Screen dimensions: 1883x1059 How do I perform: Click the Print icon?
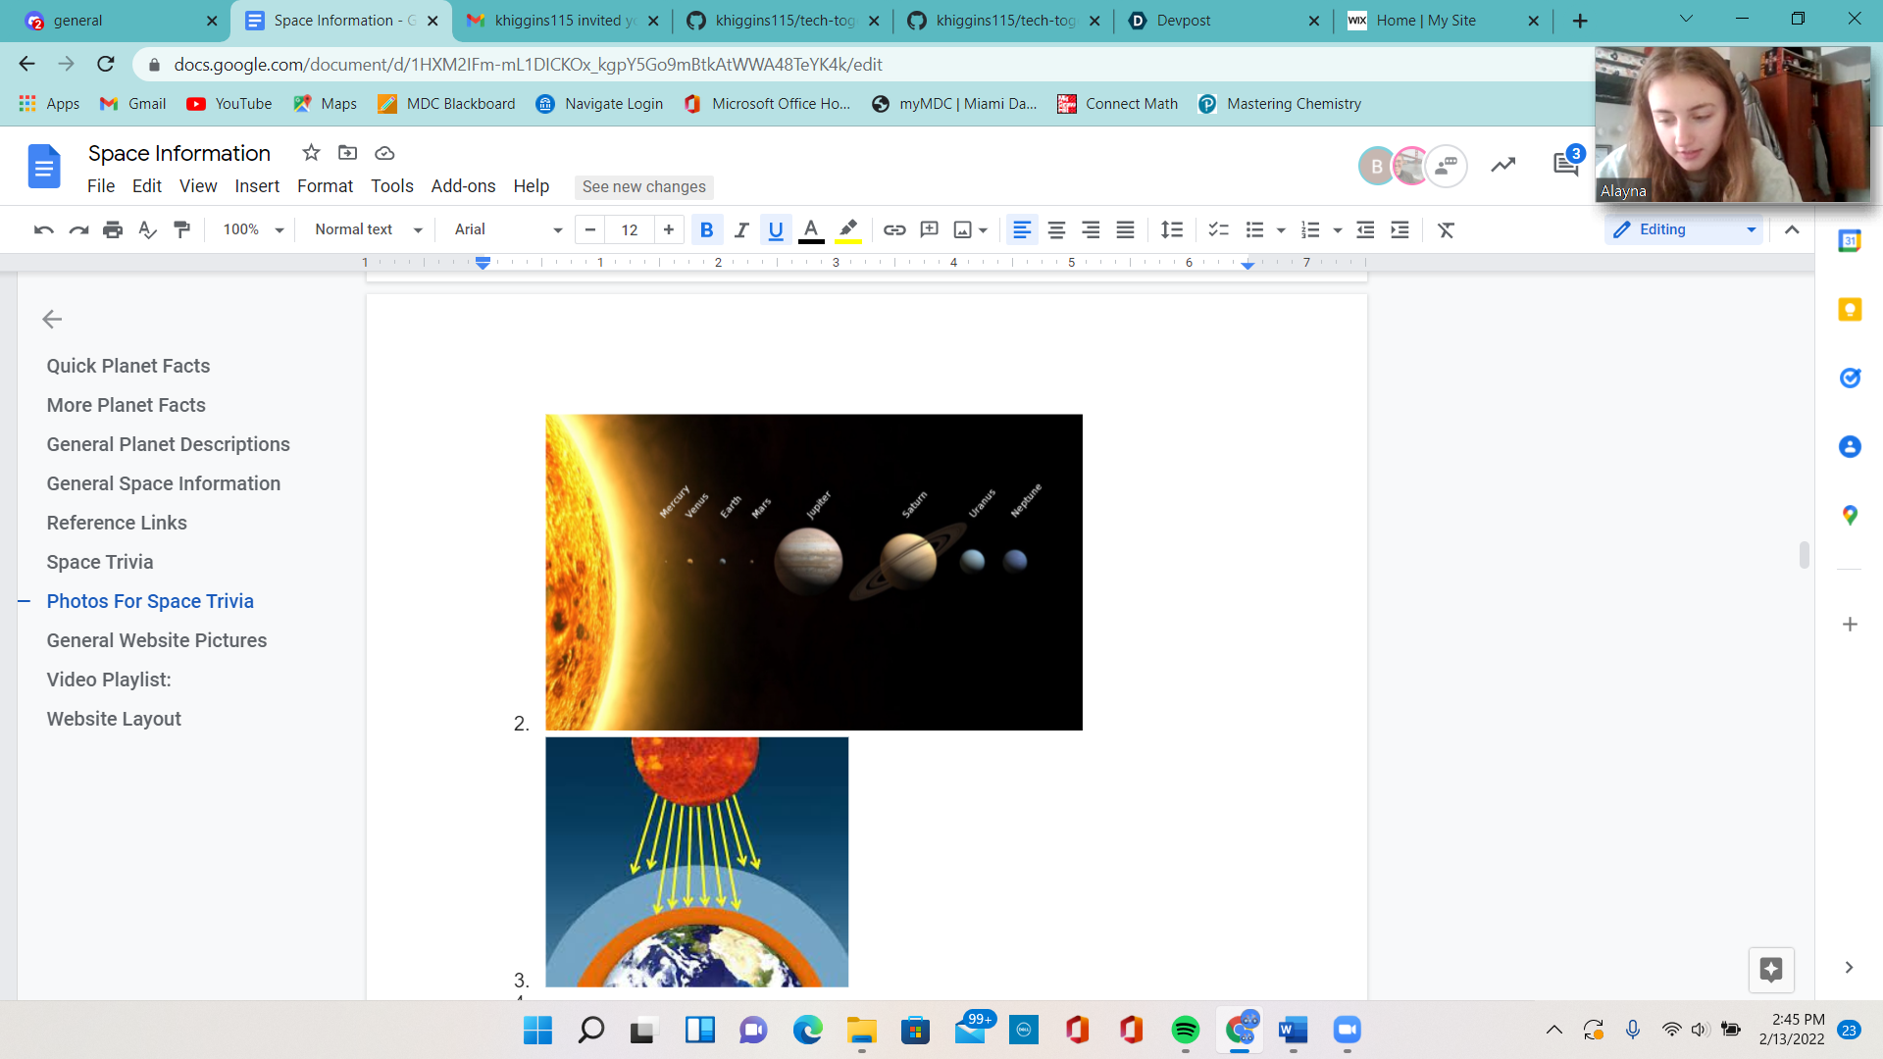pyautogui.click(x=113, y=229)
